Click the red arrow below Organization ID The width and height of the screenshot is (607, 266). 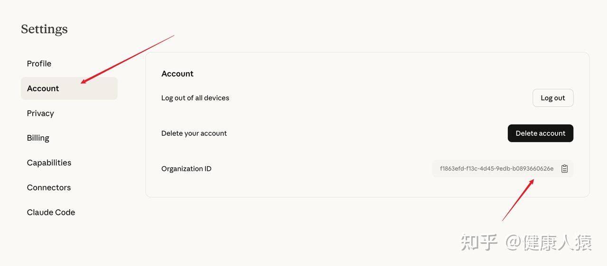point(518,200)
